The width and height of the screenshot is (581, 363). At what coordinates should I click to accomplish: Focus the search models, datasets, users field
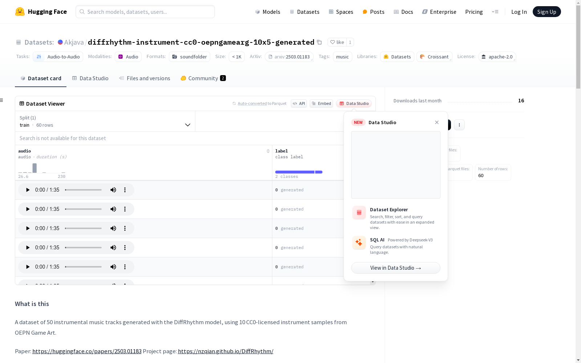pyautogui.click(x=145, y=12)
